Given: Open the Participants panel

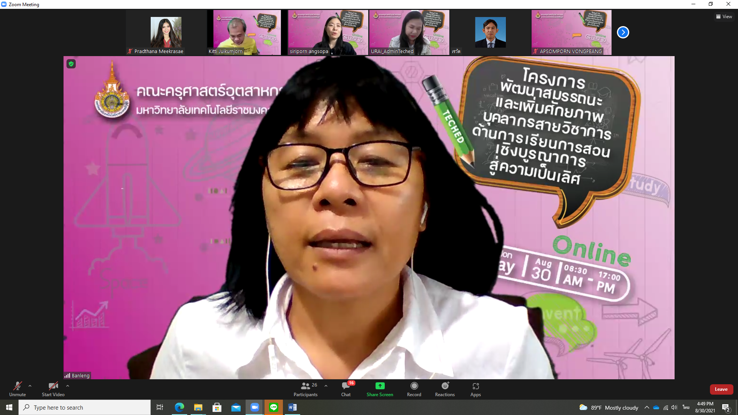Looking at the screenshot, I should tap(306, 389).
